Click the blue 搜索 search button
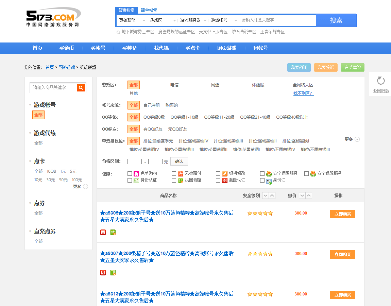 point(336,20)
